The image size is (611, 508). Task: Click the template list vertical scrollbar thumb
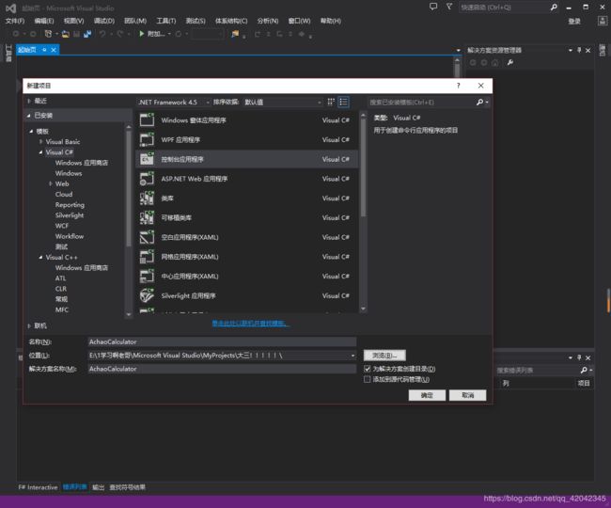point(363,168)
